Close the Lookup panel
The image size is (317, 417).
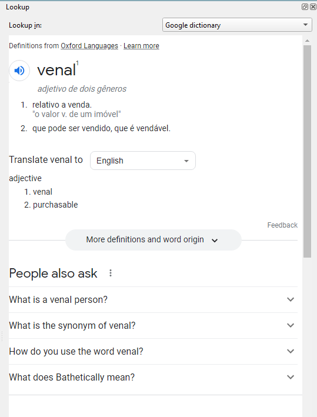click(313, 7)
